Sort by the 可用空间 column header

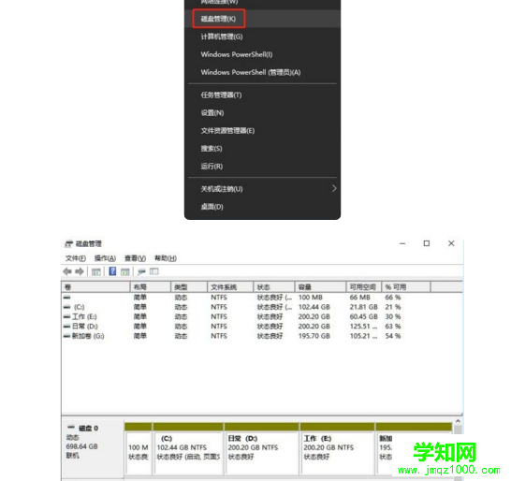click(x=364, y=287)
